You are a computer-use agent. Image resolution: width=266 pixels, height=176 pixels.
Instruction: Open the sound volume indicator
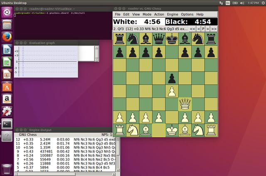click(x=242, y=3)
